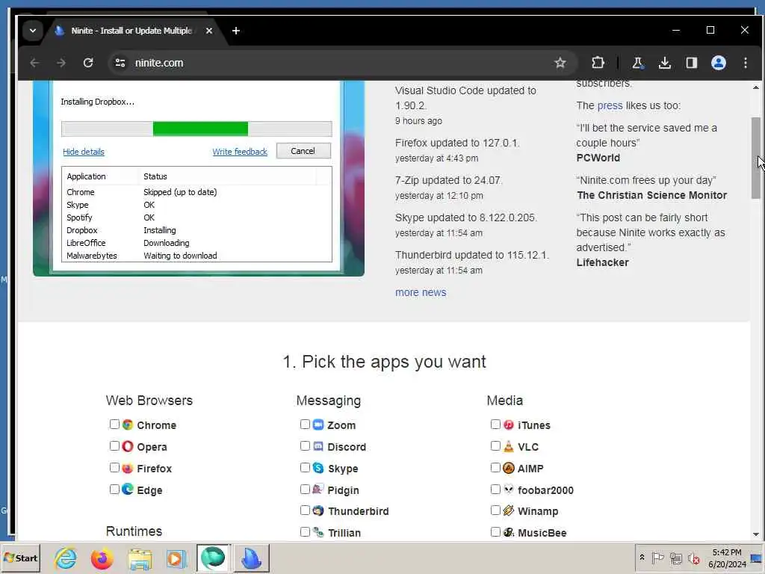Click the scrollbar down arrow

tap(756, 534)
